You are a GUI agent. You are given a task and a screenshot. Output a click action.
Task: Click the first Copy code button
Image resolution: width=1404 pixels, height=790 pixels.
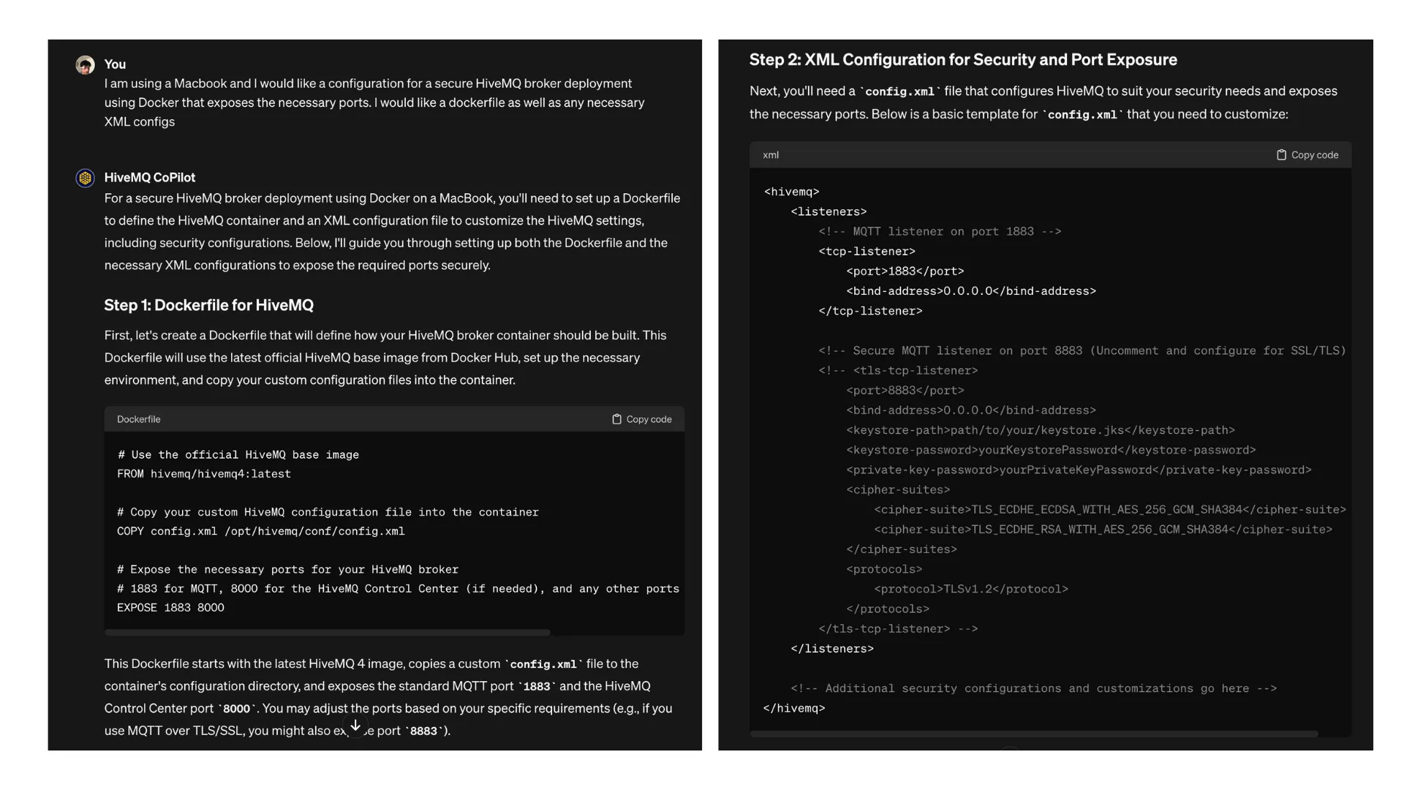click(641, 418)
